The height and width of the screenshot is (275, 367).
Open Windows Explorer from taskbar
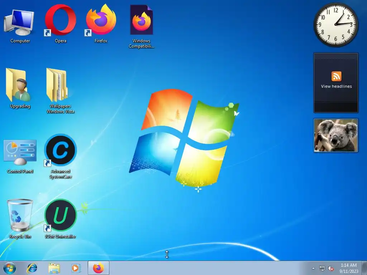click(54, 268)
